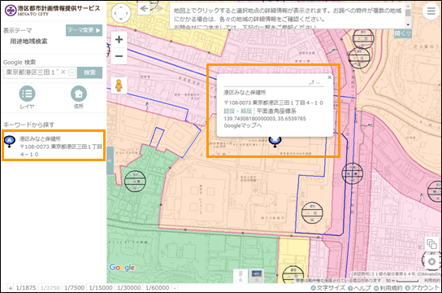Click the 開く toggle for the notice panel
The height and width of the screenshot is (293, 442).
click(402, 33)
